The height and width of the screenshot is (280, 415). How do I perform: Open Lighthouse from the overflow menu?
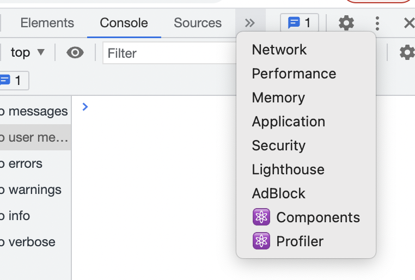288,169
